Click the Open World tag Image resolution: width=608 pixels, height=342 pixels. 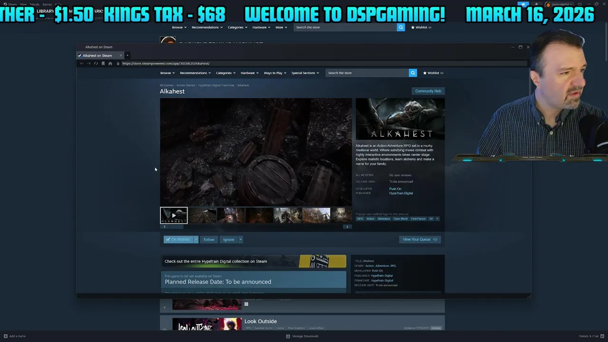[x=400, y=219]
